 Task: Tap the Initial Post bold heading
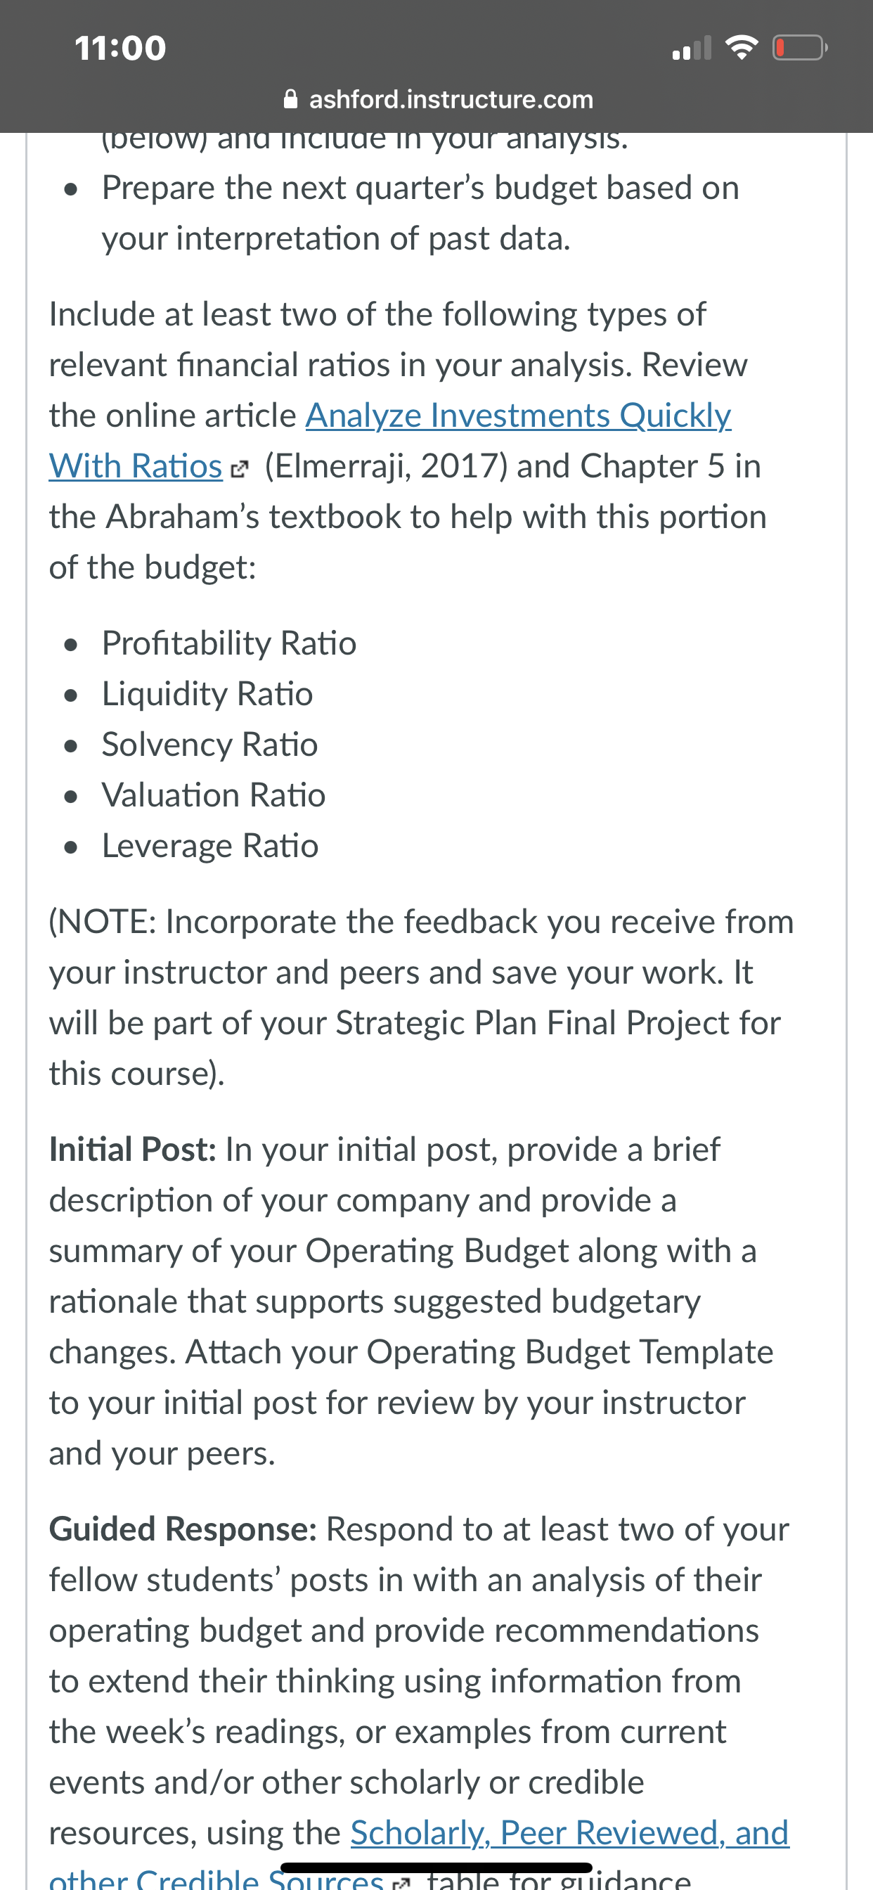(133, 1150)
